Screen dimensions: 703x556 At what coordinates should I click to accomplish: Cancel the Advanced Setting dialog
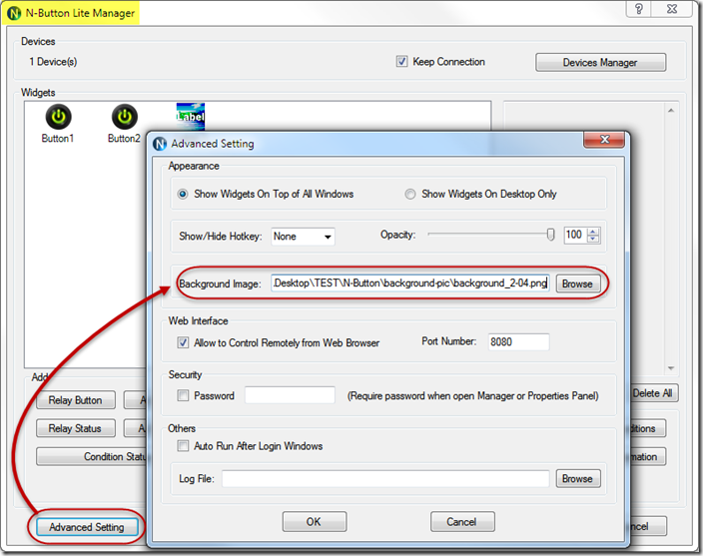pos(462,521)
